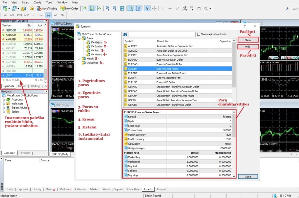Viewport: 299px width, 198px height.
Task: Click the zoom in magnifier icon
Action: coord(107,8)
